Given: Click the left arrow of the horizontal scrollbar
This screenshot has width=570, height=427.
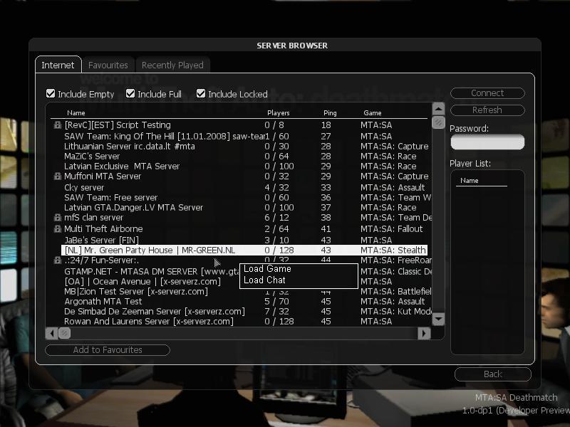Looking at the screenshot, I should tap(51, 333).
